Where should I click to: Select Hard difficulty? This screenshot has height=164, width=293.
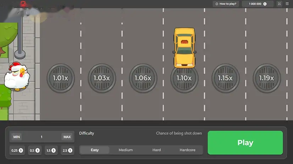[x=156, y=150]
